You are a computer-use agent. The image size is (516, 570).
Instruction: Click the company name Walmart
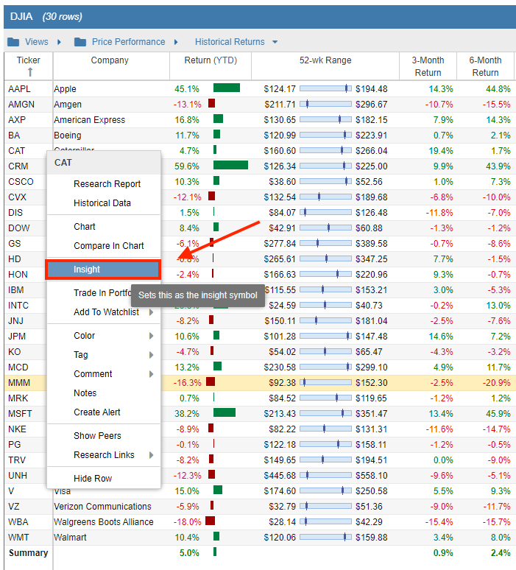(70, 538)
